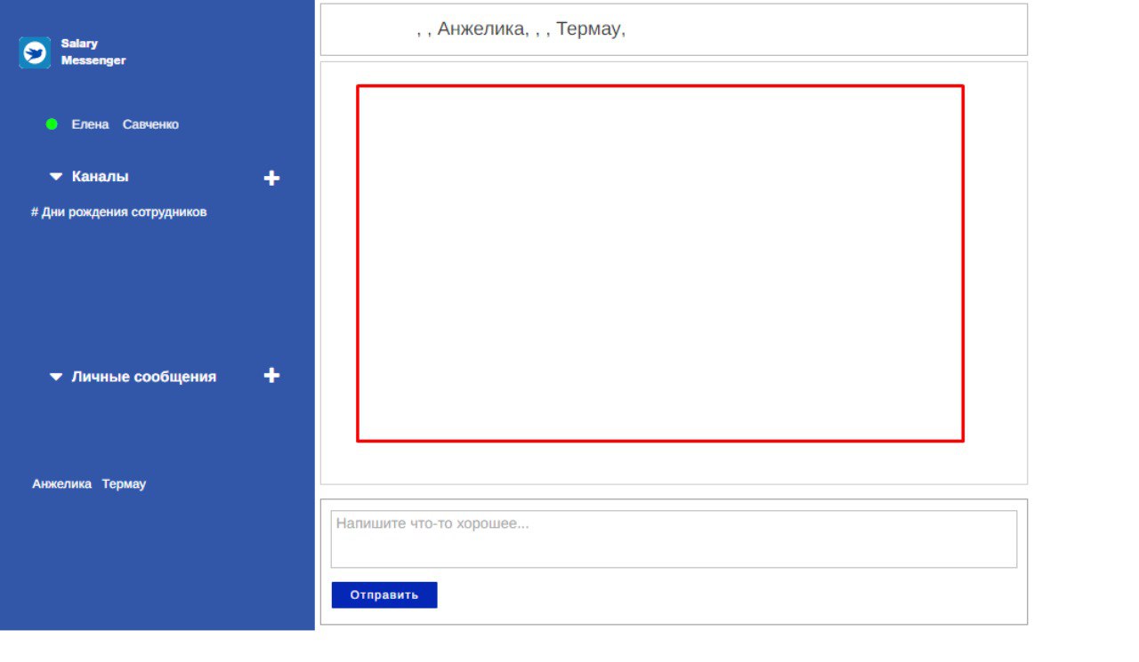
Task: Start new direct message with plus icon
Action: 272,376
